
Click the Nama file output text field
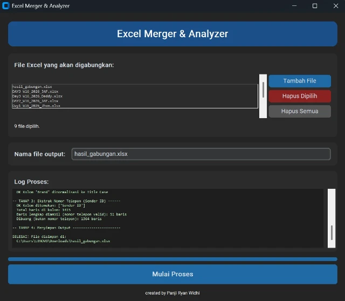pos(201,154)
